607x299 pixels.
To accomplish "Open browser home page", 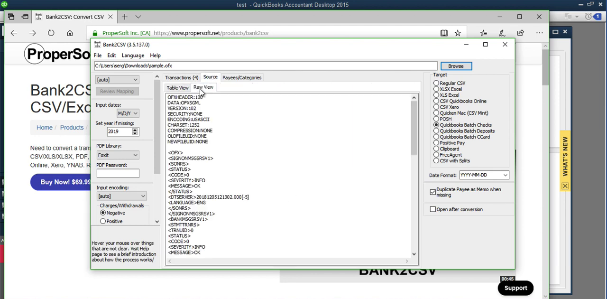I will pyautogui.click(x=70, y=33).
